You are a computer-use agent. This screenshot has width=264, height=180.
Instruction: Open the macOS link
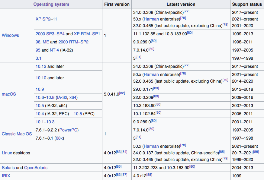(9, 94)
